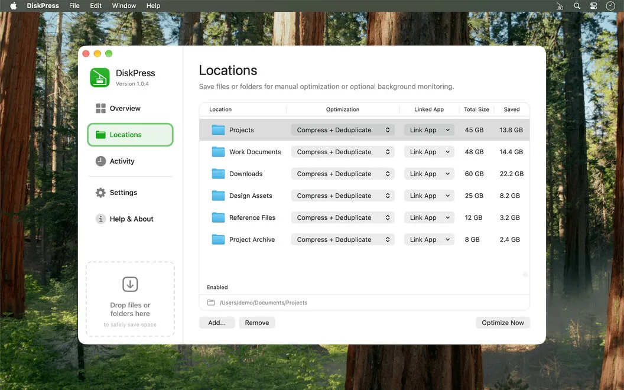Sort by the Saved column header
Viewport: 624px width, 390px height.
point(512,109)
